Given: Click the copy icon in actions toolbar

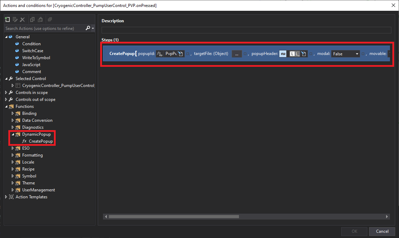Looking at the screenshot, I should (x=32, y=20).
